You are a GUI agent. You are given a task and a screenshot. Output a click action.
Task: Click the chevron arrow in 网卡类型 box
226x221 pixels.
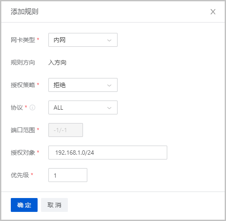(x=109, y=40)
